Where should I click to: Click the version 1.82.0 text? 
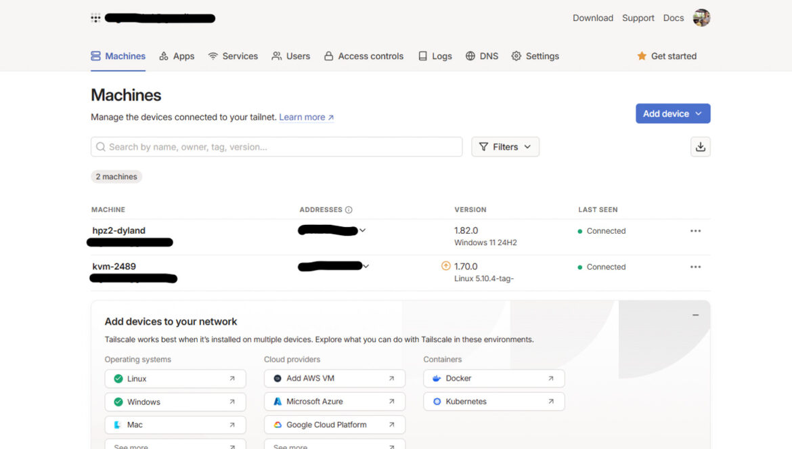(466, 230)
